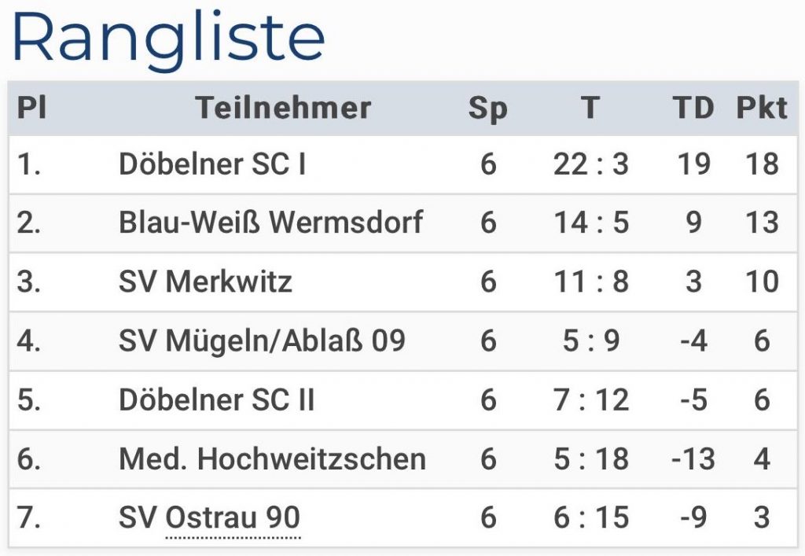Sort by the Teilnehmer column header
Image resolution: width=805 pixels, height=556 pixels.
(283, 108)
